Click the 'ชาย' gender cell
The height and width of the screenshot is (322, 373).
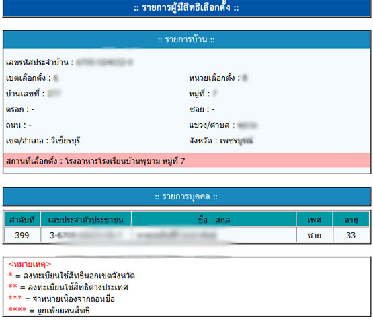pos(315,235)
